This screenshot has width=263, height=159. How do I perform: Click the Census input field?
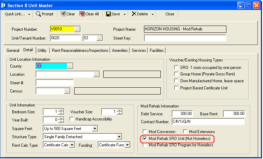[x=50, y=91]
